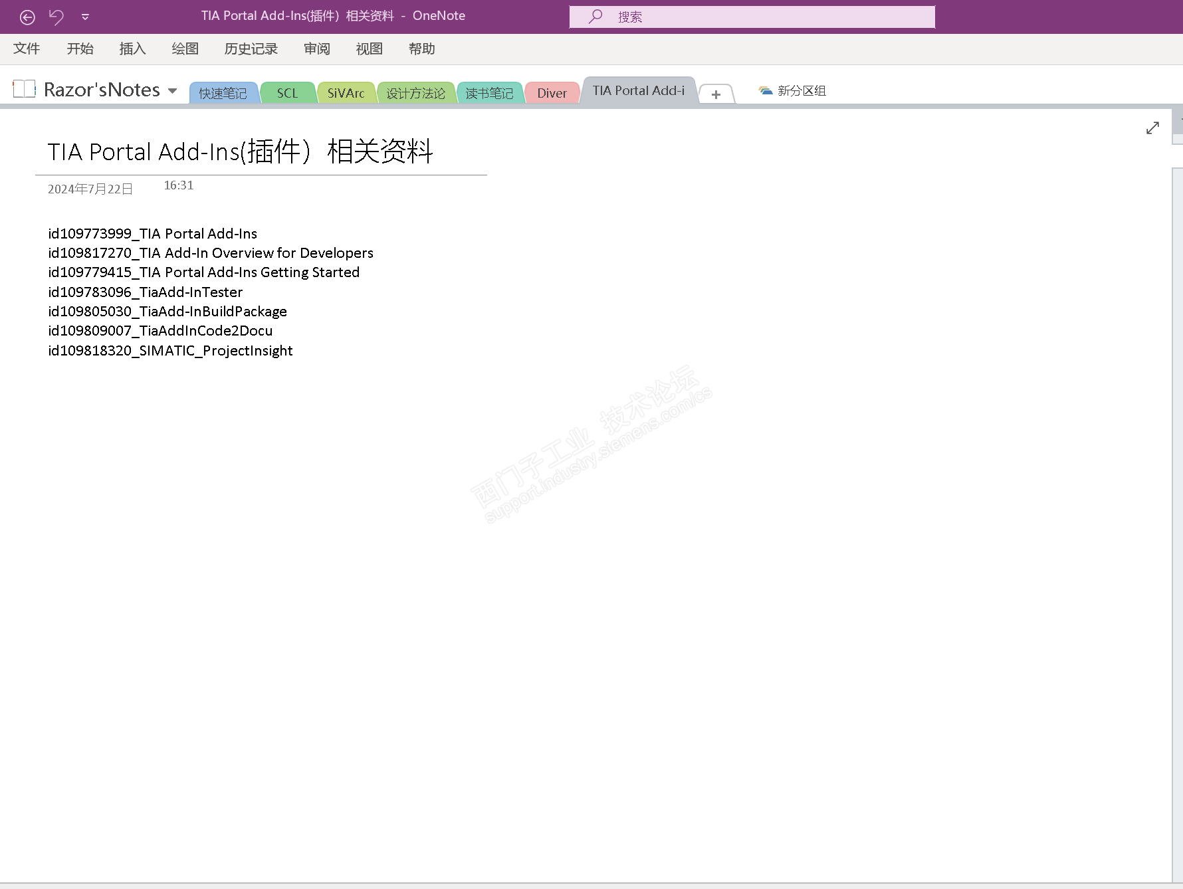Open the 文件 menu

click(x=27, y=49)
